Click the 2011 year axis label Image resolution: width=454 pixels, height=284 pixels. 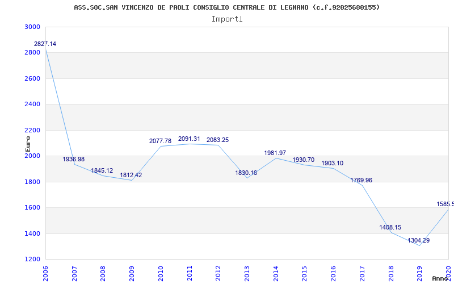click(x=190, y=273)
